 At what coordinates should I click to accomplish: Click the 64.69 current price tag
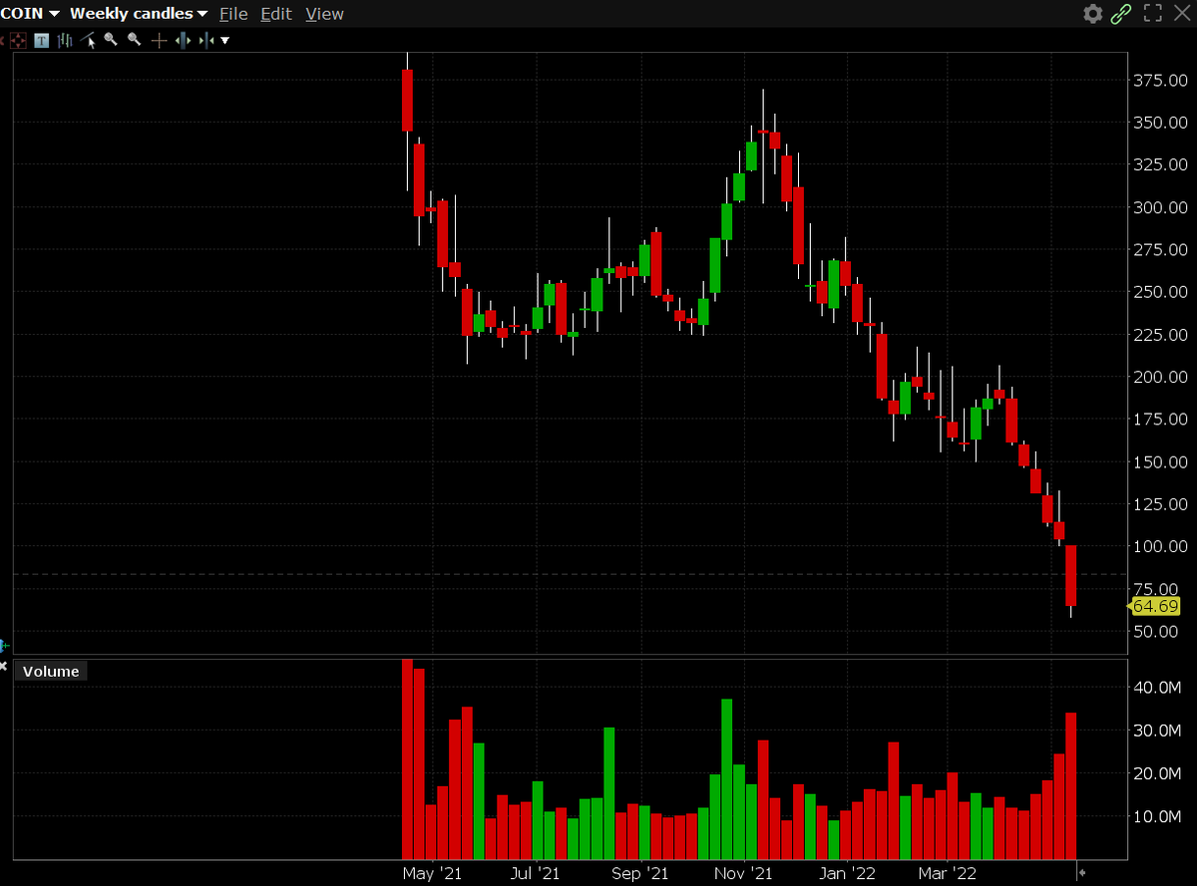[x=1154, y=606]
